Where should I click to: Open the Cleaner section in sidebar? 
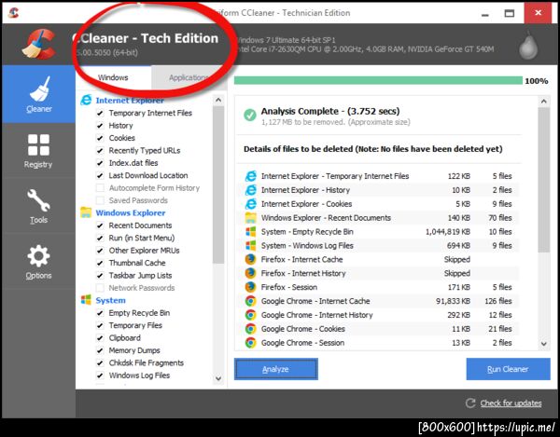click(x=38, y=94)
